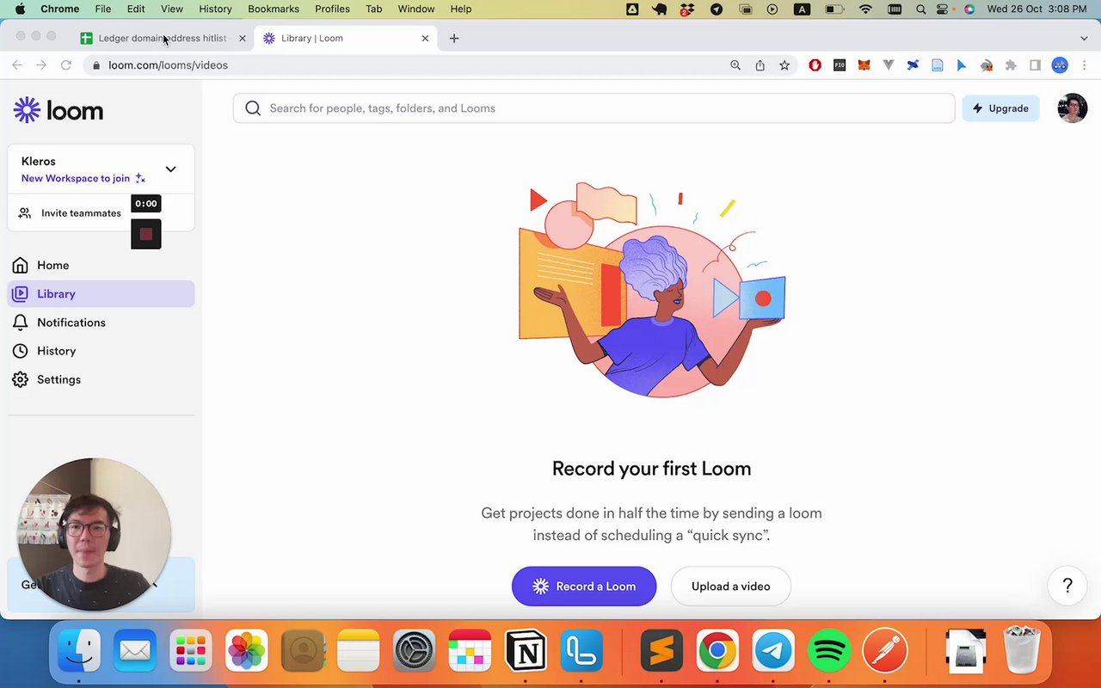Image resolution: width=1101 pixels, height=688 pixels.
Task: Open Notion from the Dock
Action: pos(526,650)
